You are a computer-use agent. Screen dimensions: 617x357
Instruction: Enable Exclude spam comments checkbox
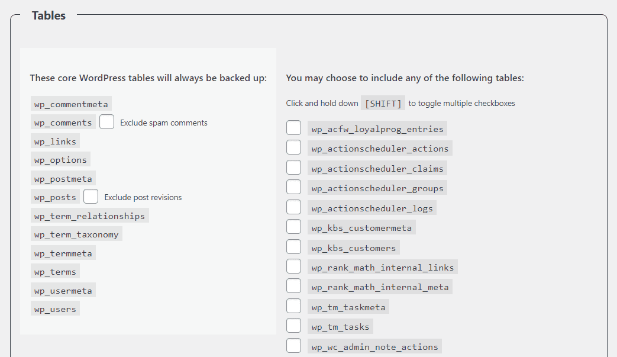106,122
